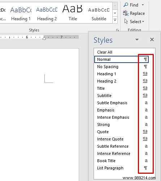Select Subtitle in the Styles pane list
The image size is (161, 181).
pyautogui.click(x=121, y=96)
